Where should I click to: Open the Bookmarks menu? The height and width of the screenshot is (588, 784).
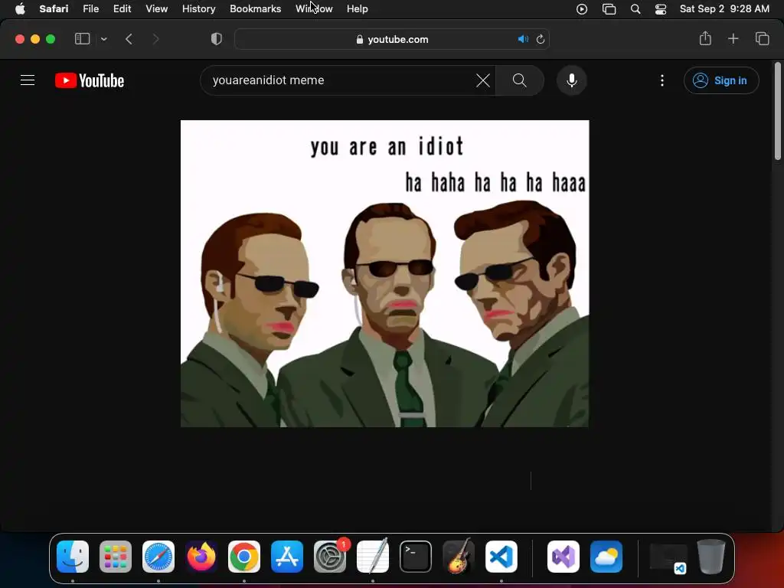point(255,8)
